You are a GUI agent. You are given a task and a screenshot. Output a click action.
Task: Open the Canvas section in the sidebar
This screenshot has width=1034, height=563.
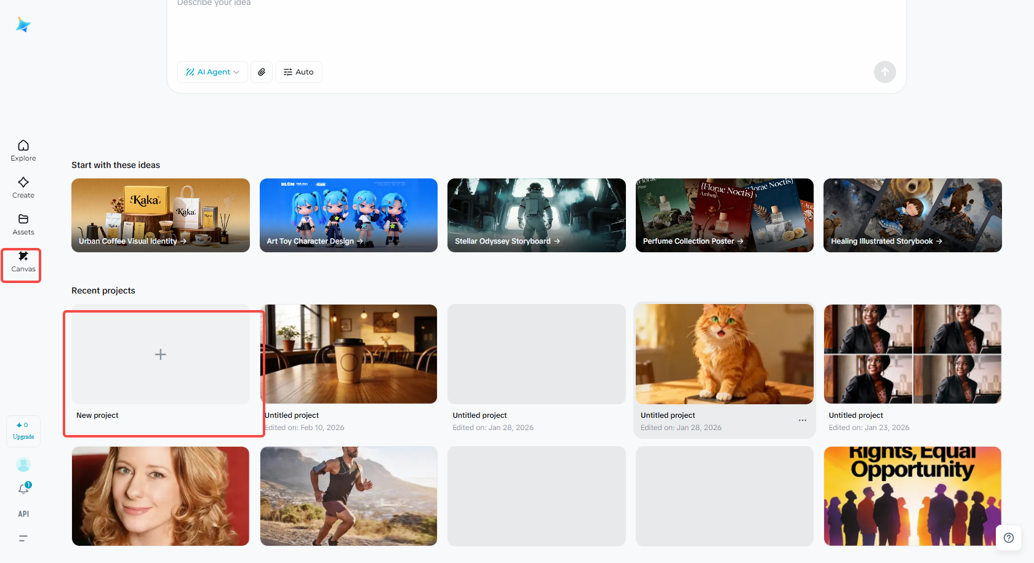click(x=23, y=263)
